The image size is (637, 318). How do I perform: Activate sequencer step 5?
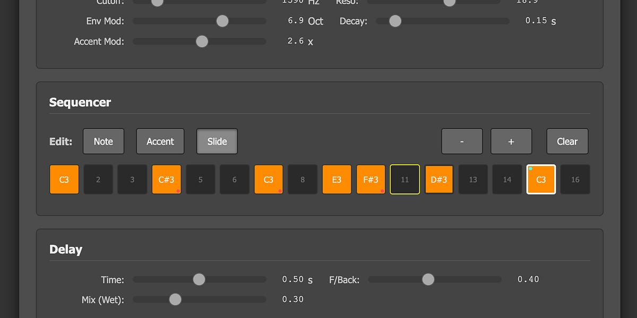click(x=201, y=180)
